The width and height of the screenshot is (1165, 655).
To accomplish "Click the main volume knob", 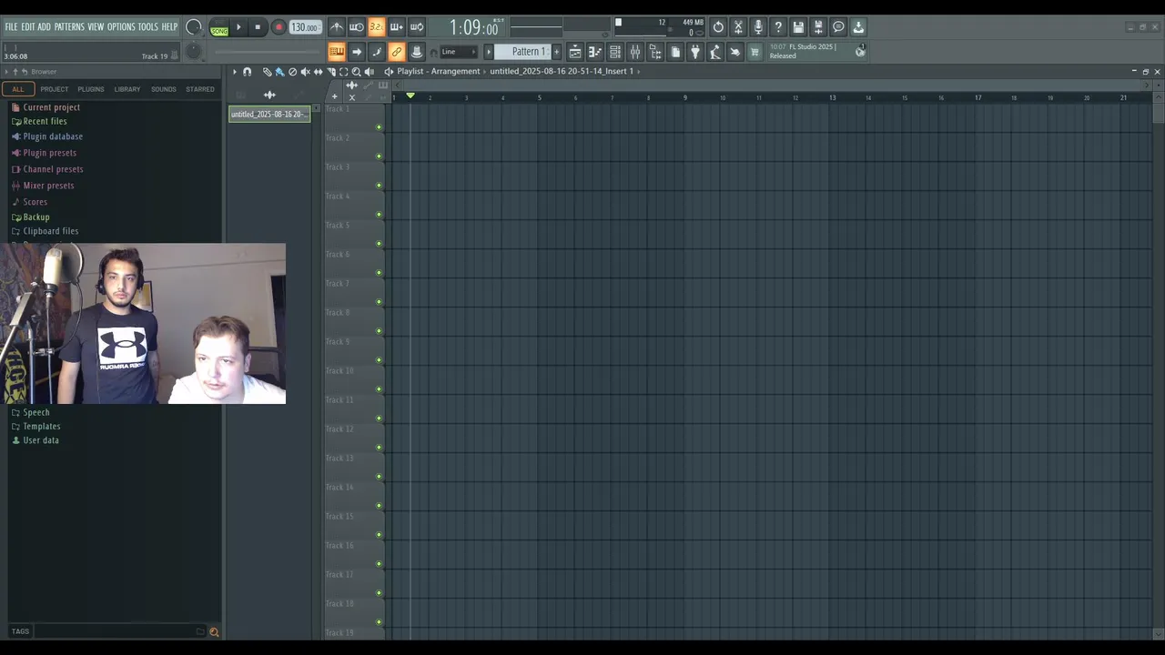I will click(194, 26).
